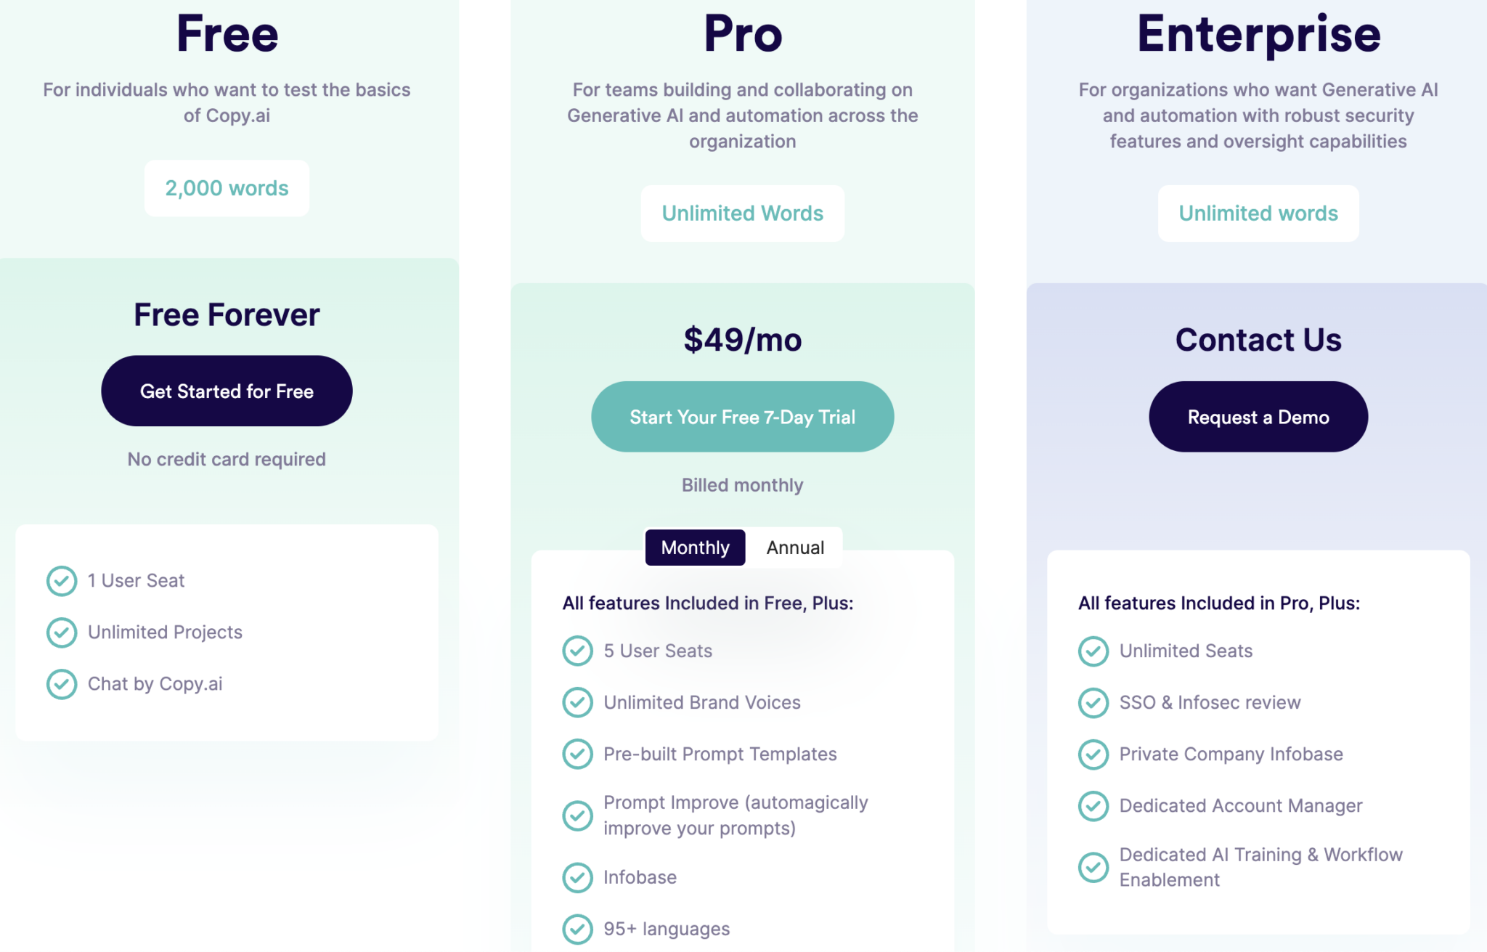Click the check icon next to Unlimited Seats
The image size is (1487, 952).
coord(1093,651)
